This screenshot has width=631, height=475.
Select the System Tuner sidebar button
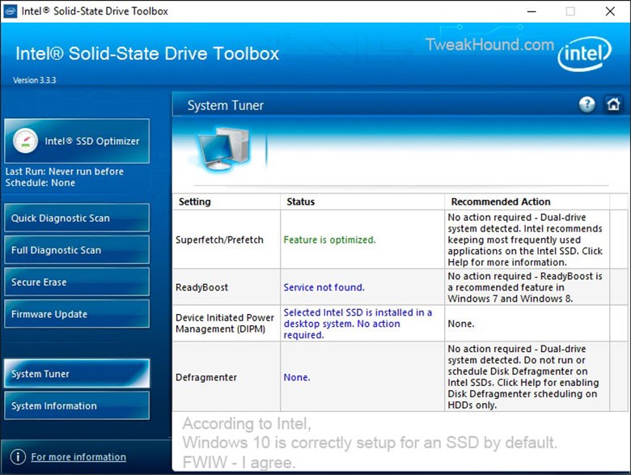tap(77, 374)
